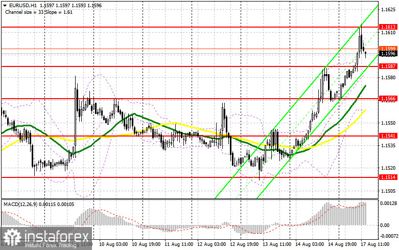Click the '12 Aug 19:00' time axis label
The height and width of the screenshot is (250, 399).
pyautogui.click(x=244, y=244)
